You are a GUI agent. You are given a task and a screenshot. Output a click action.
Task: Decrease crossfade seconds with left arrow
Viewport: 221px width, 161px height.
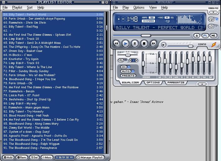pos(130,60)
